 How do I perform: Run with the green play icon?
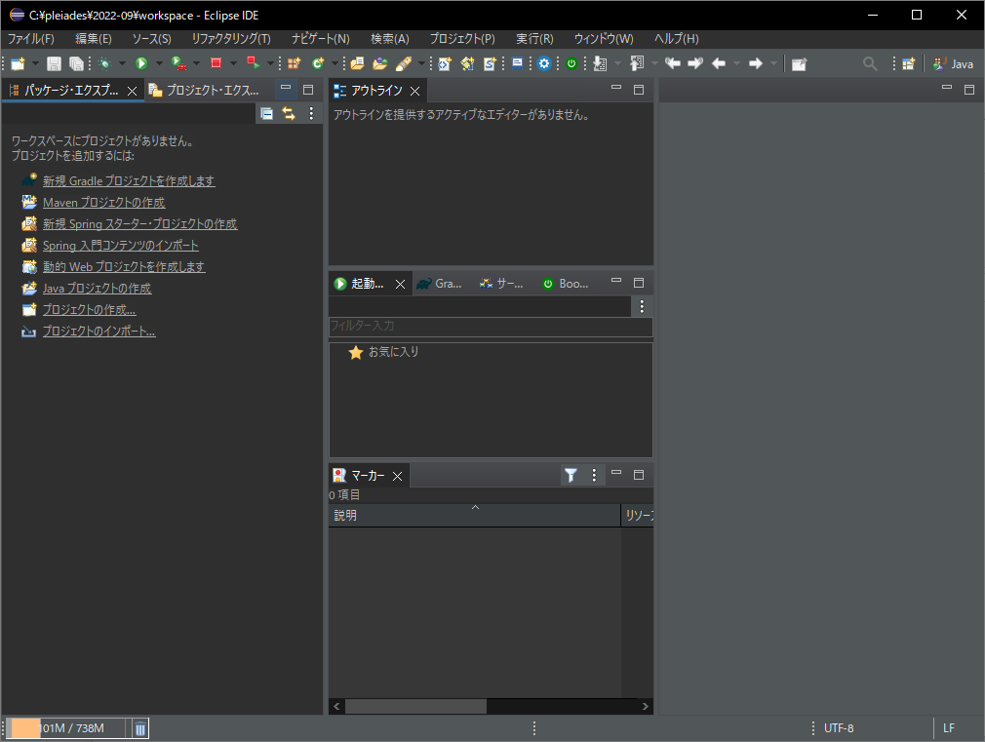[141, 63]
